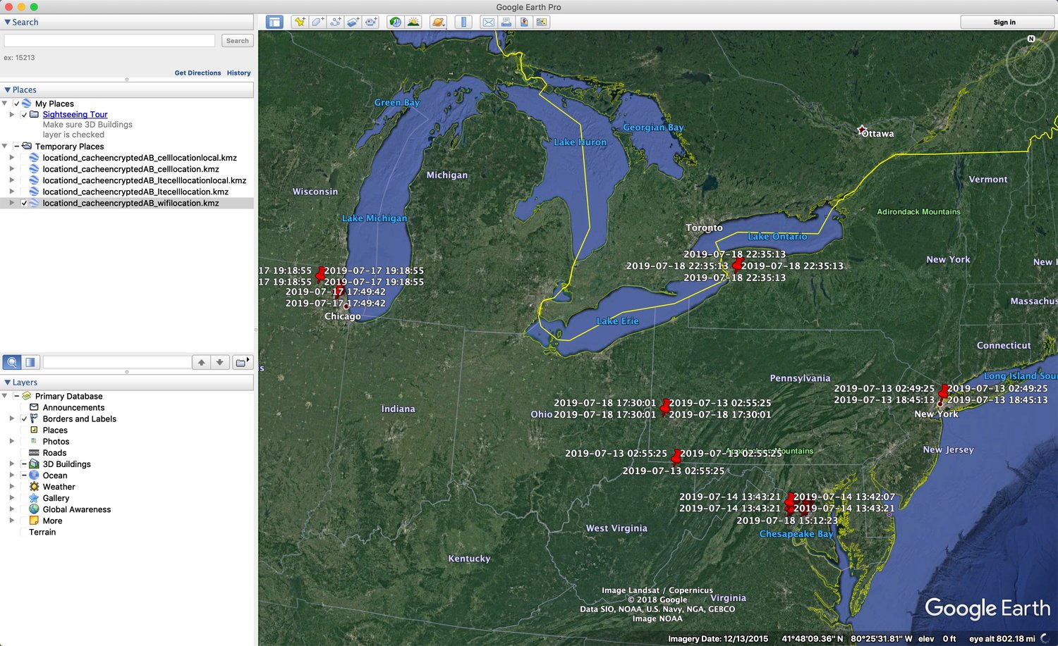Check ltecelllocation.kmz layer checkbox
Image resolution: width=1058 pixels, height=646 pixels.
tap(24, 192)
